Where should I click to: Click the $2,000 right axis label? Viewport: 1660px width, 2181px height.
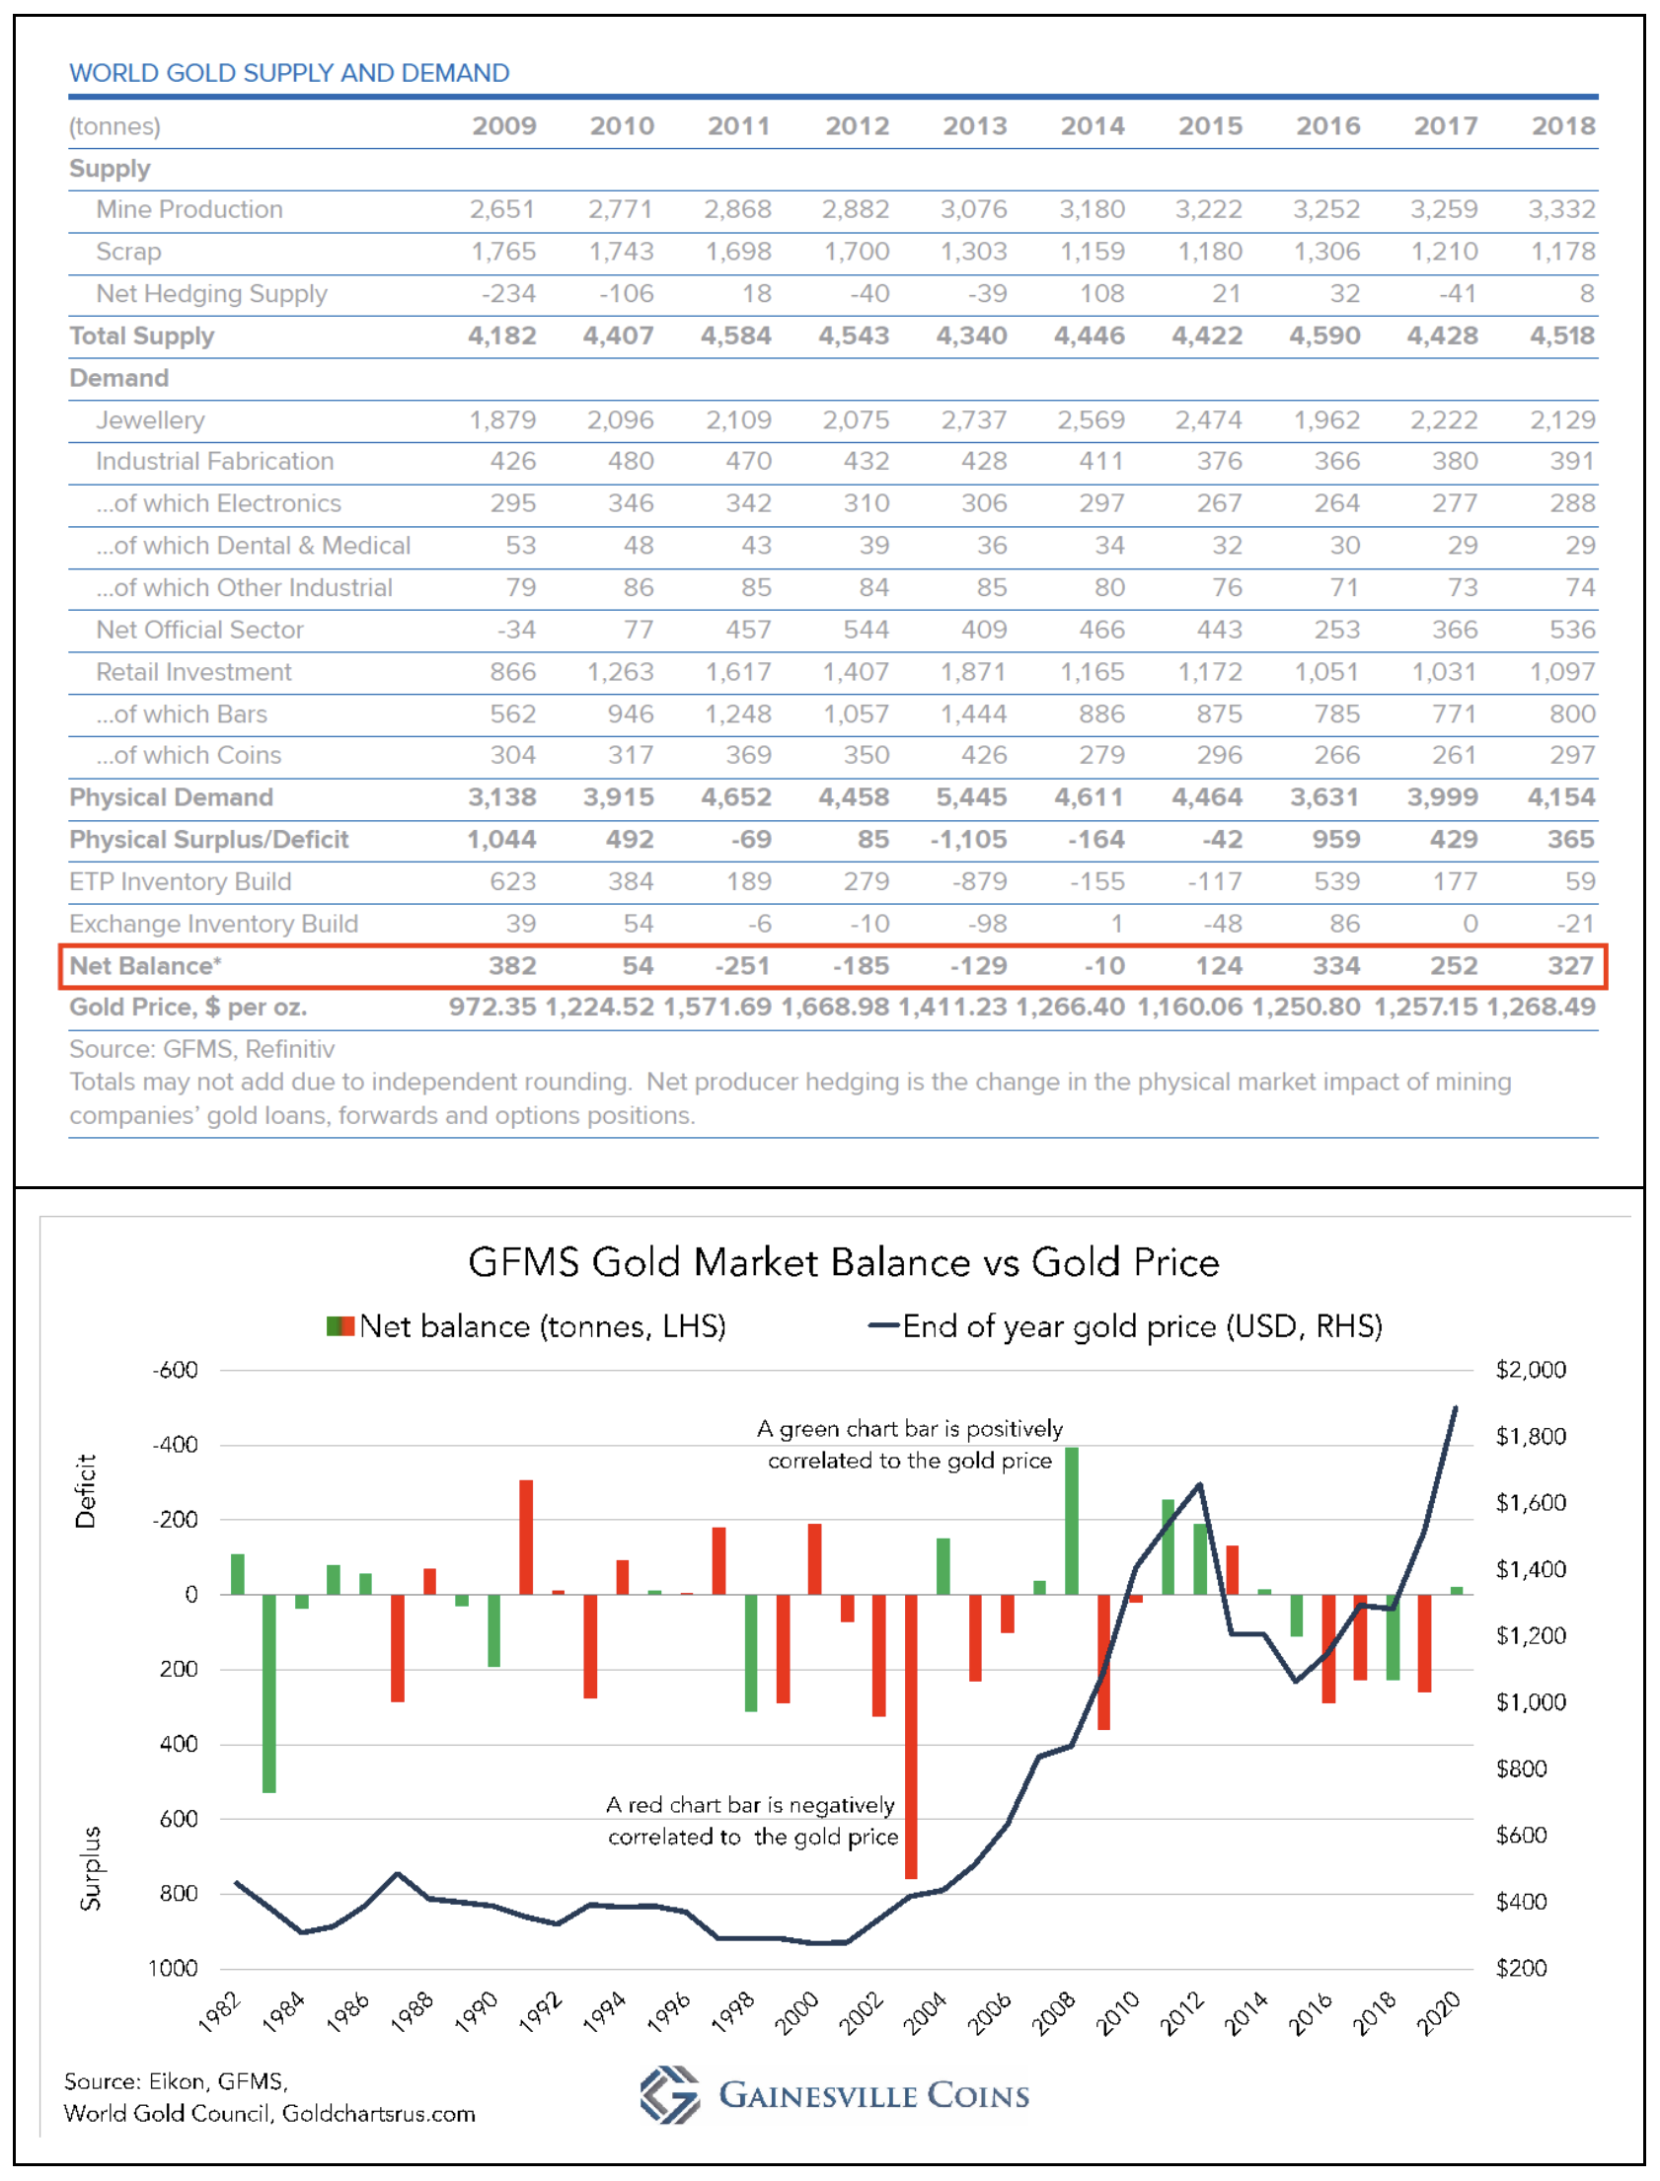pos(1530,1369)
